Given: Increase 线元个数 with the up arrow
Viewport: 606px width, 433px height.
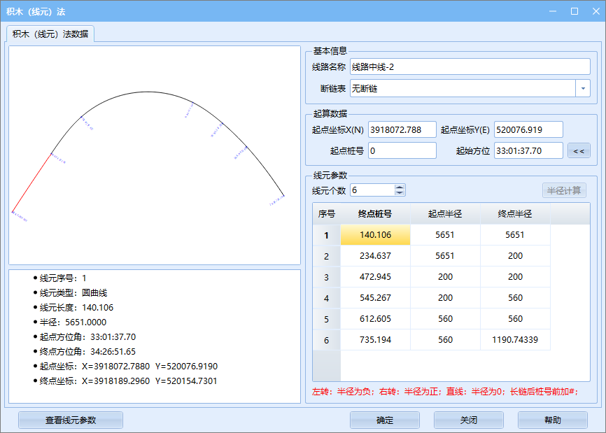Looking at the screenshot, I should (x=400, y=187).
